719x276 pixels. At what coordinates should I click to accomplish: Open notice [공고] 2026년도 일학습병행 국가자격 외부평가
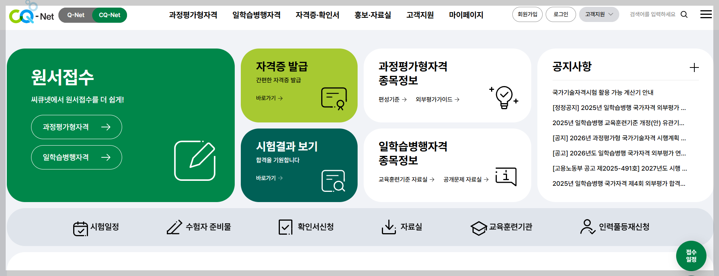pos(619,153)
